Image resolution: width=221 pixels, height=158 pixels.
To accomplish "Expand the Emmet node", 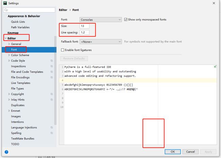I will 9,111.
